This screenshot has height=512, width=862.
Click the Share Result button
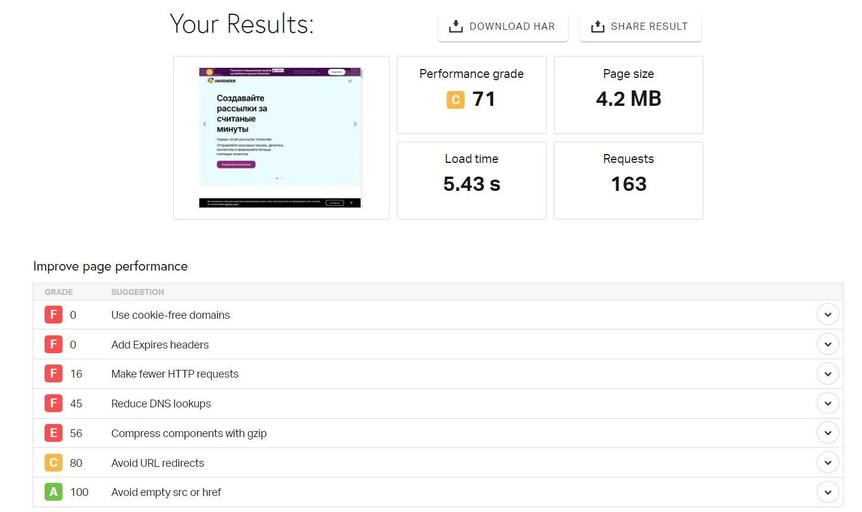click(640, 27)
